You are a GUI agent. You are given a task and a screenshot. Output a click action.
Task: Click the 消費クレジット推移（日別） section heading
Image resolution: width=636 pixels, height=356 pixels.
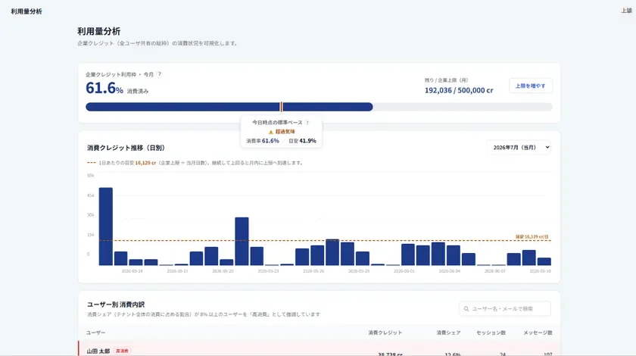coord(126,148)
